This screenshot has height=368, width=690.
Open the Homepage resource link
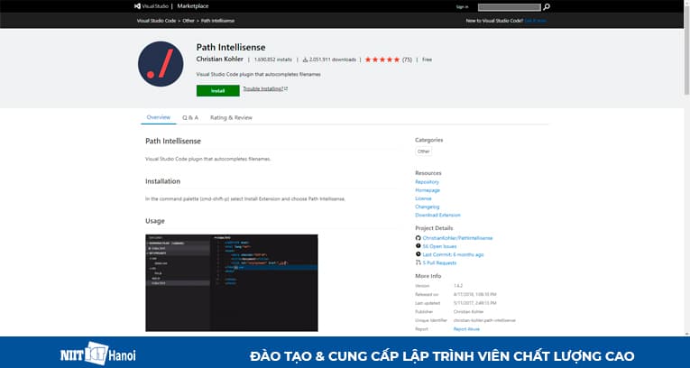click(428, 190)
